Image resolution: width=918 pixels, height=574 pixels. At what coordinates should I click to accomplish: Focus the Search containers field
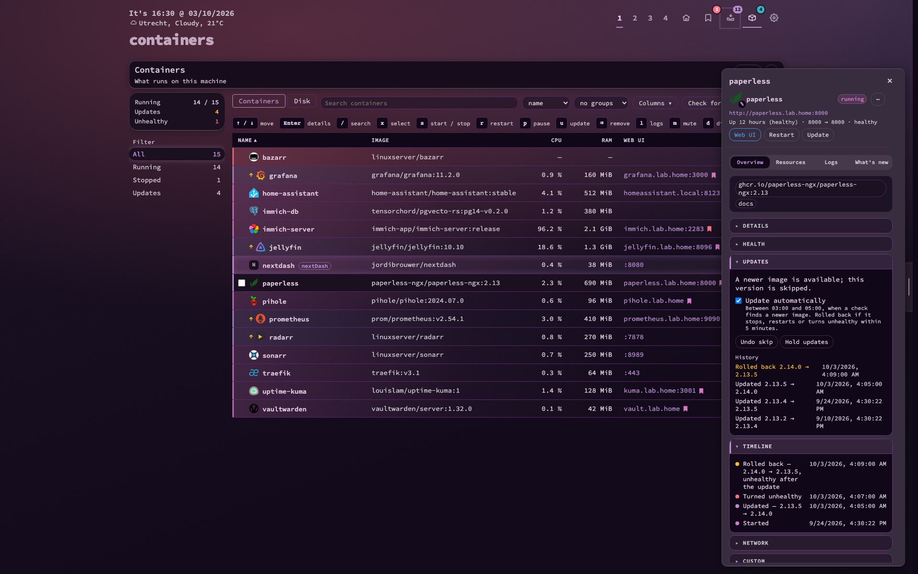[419, 103]
